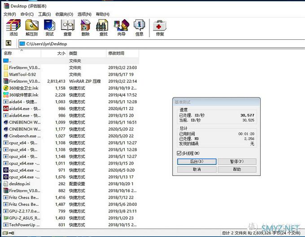The width and height of the screenshot is (305, 237).
Task: Sort by the Size (大小) column header
Action: [54, 53]
